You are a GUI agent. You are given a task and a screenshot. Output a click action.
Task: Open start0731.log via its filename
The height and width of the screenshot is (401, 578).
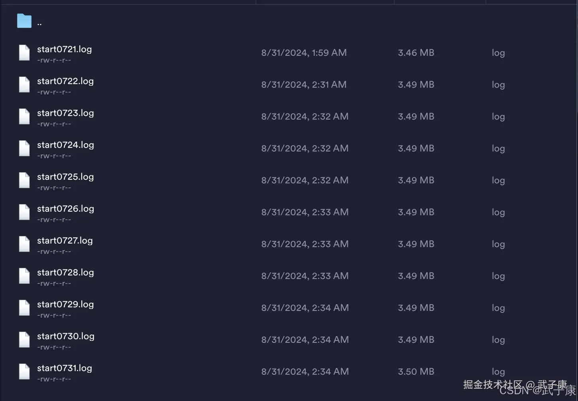click(64, 368)
